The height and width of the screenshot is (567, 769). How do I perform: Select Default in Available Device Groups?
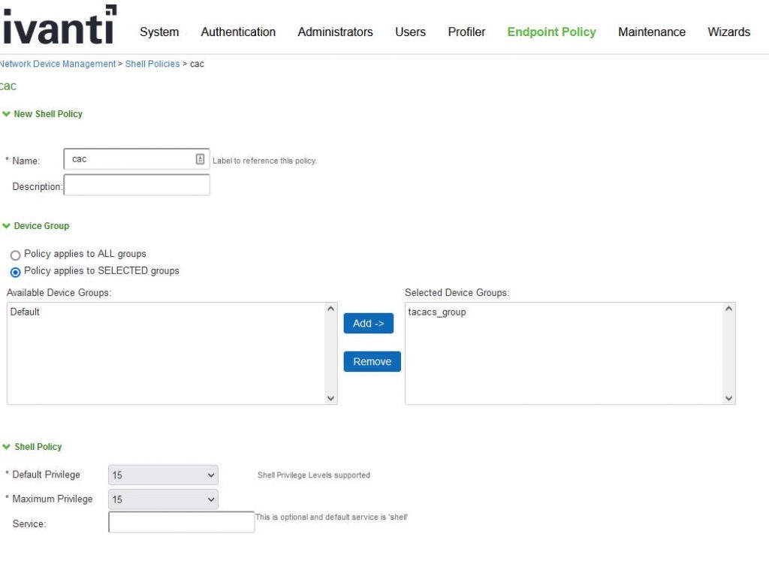(x=26, y=311)
